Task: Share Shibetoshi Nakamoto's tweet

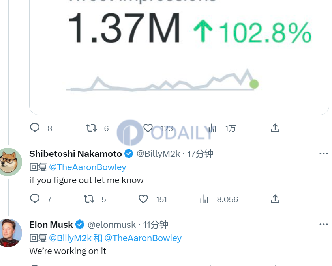Action: point(275,199)
